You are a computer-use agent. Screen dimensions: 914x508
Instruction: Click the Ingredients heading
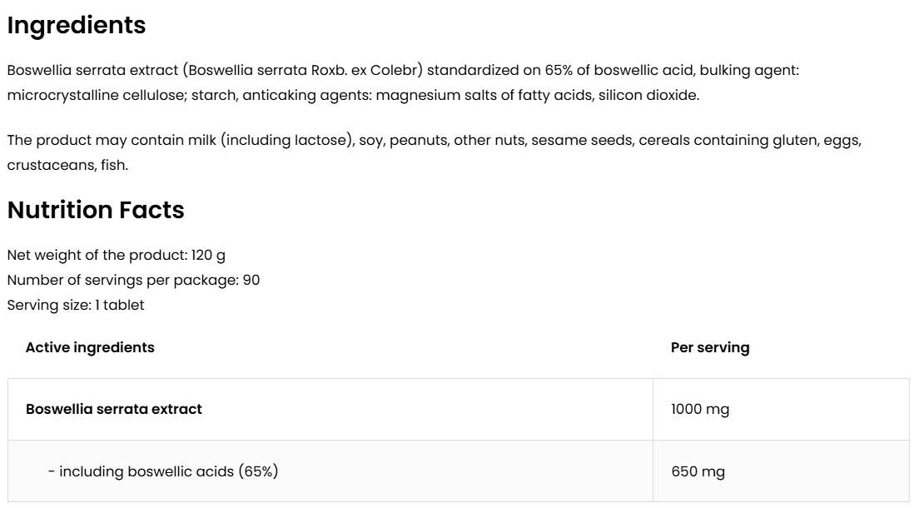click(77, 26)
